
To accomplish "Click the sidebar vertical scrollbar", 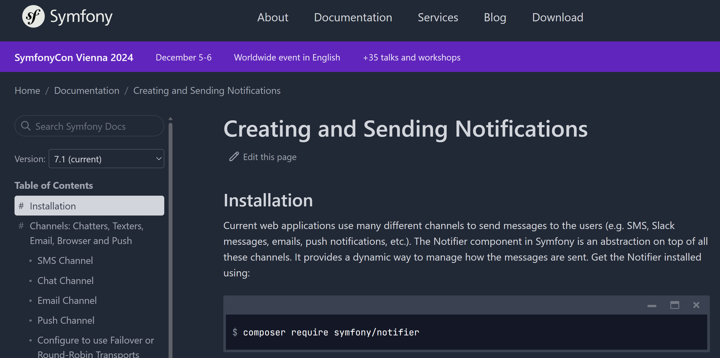I will (x=171, y=240).
